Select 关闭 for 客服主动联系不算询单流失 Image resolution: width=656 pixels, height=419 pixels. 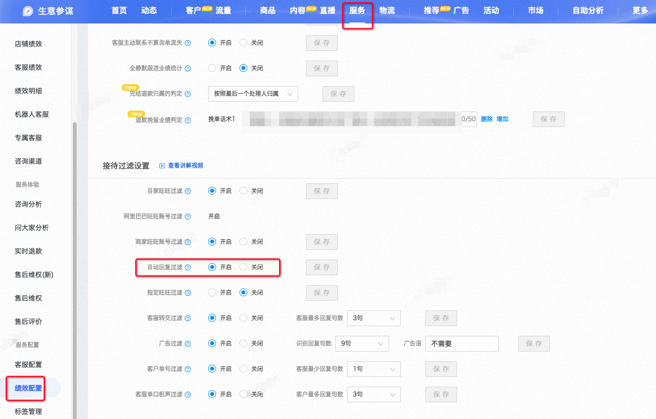(x=243, y=43)
